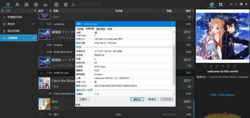Sort by the 等级 rating column header
The width and height of the screenshot is (250, 118).
point(169,11)
